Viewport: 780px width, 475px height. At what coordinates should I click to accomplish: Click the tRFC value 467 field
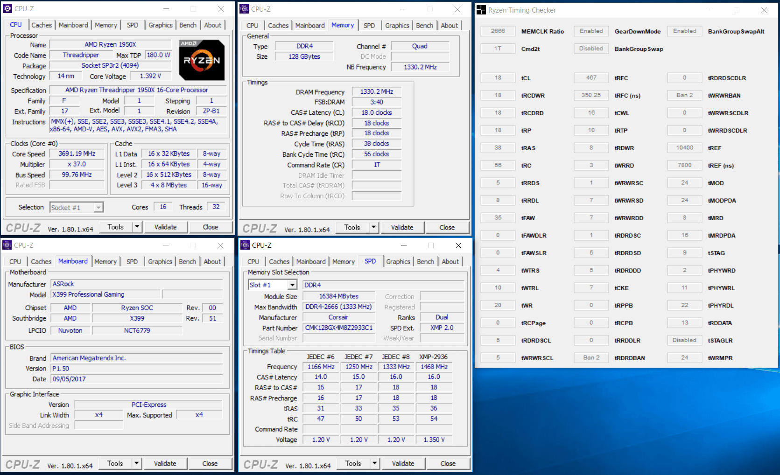point(591,78)
